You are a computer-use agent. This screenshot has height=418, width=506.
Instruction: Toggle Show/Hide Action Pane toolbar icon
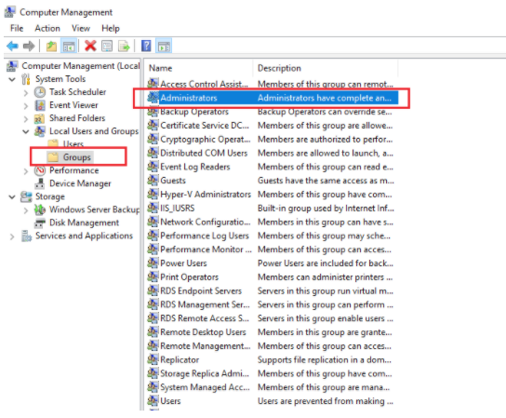[x=164, y=47]
